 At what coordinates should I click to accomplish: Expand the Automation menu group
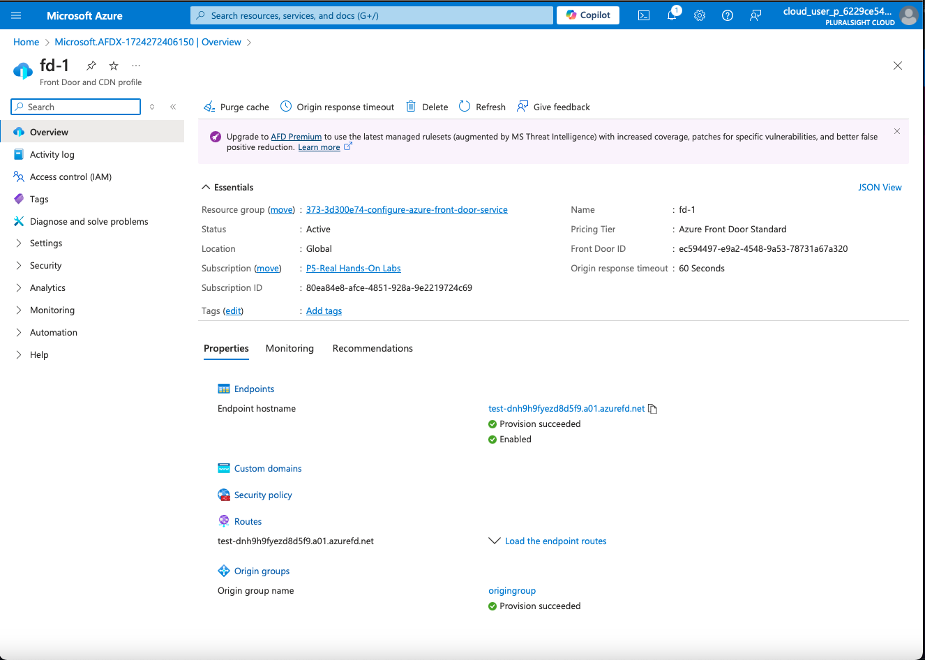click(x=19, y=332)
